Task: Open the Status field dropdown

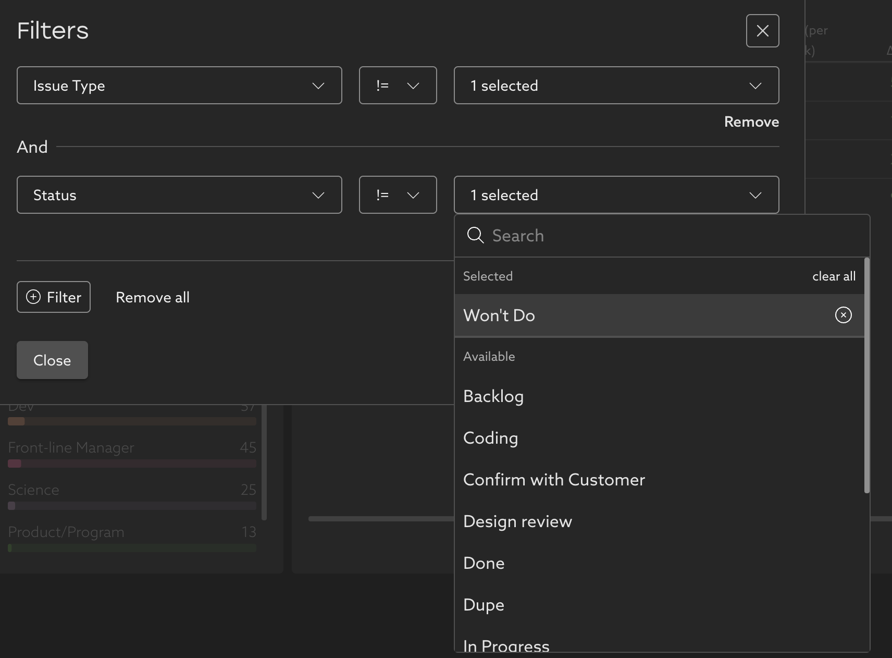Action: [x=179, y=195]
